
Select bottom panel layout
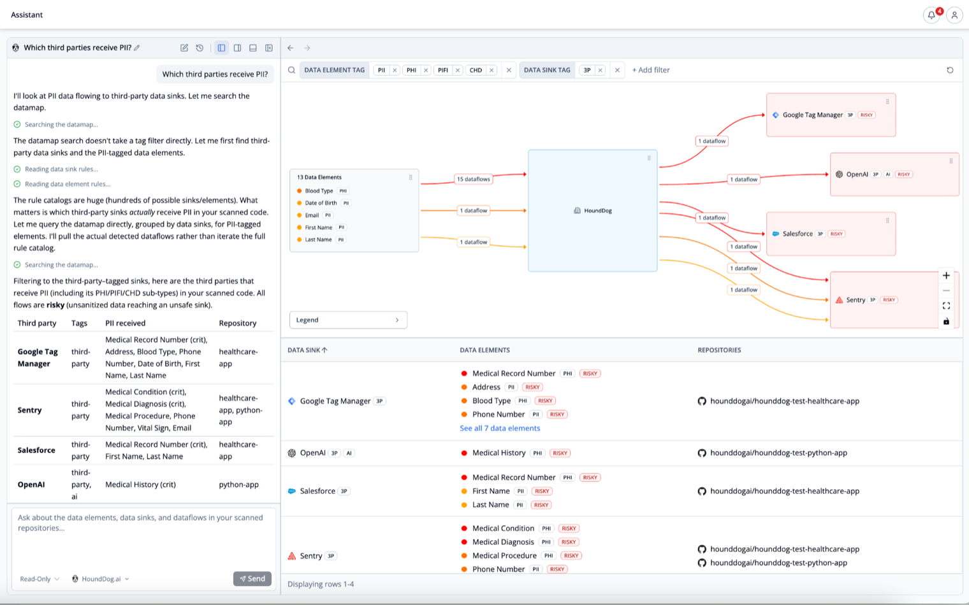(253, 48)
